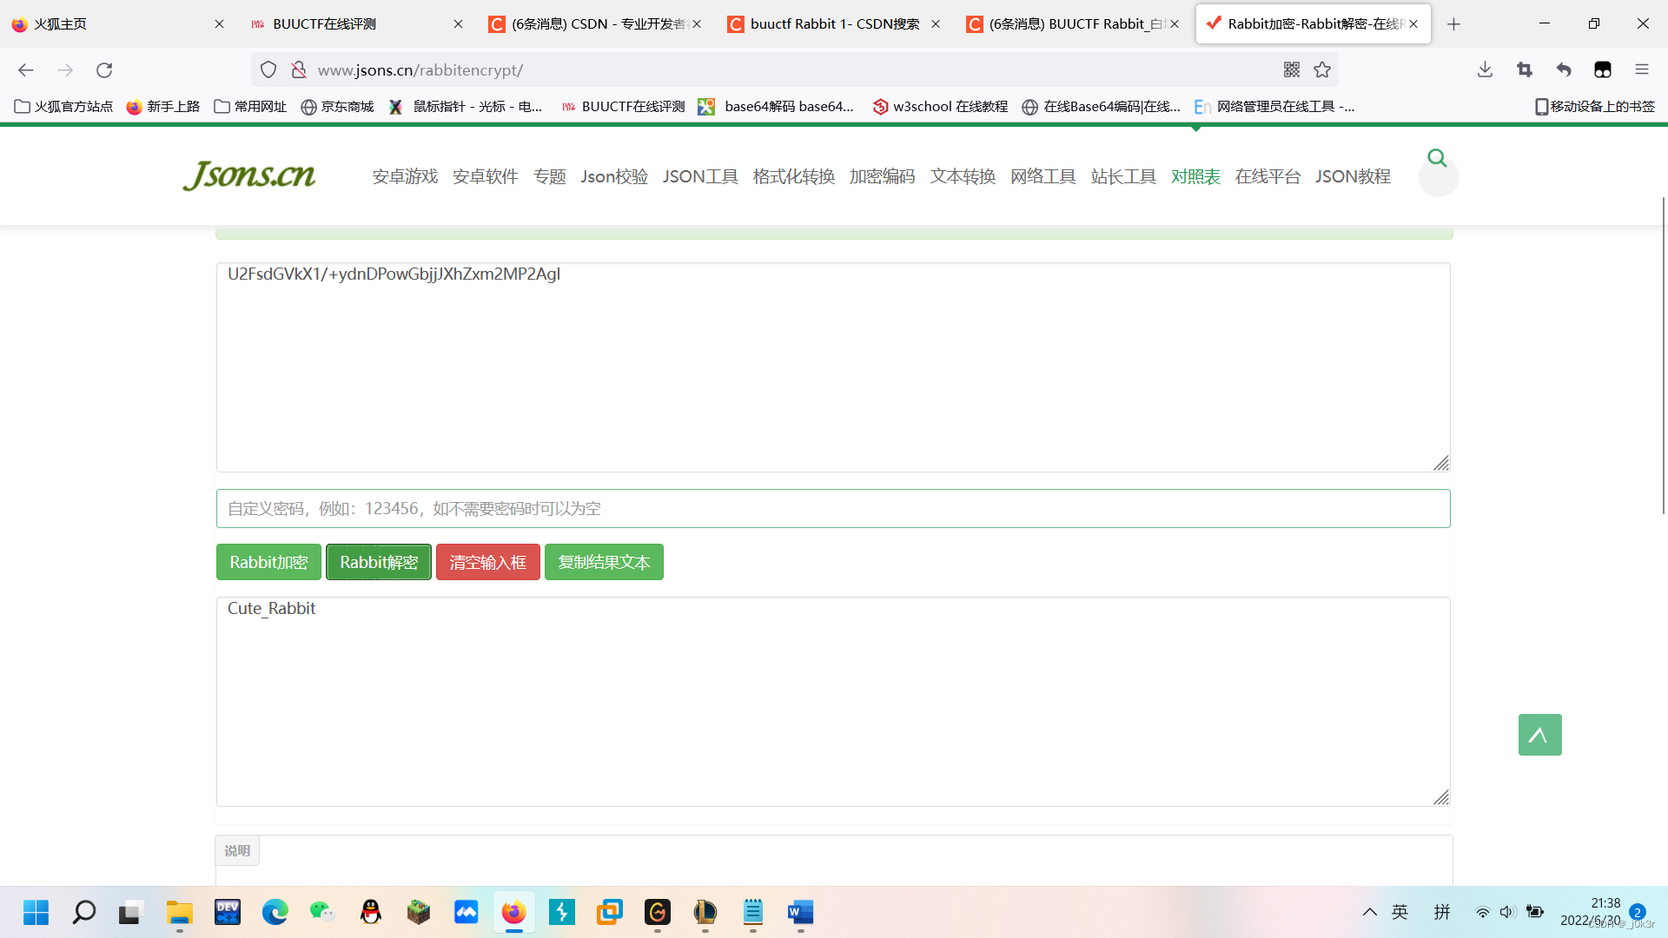
Task: Click the Rabbit解密 button
Action: tap(378, 561)
